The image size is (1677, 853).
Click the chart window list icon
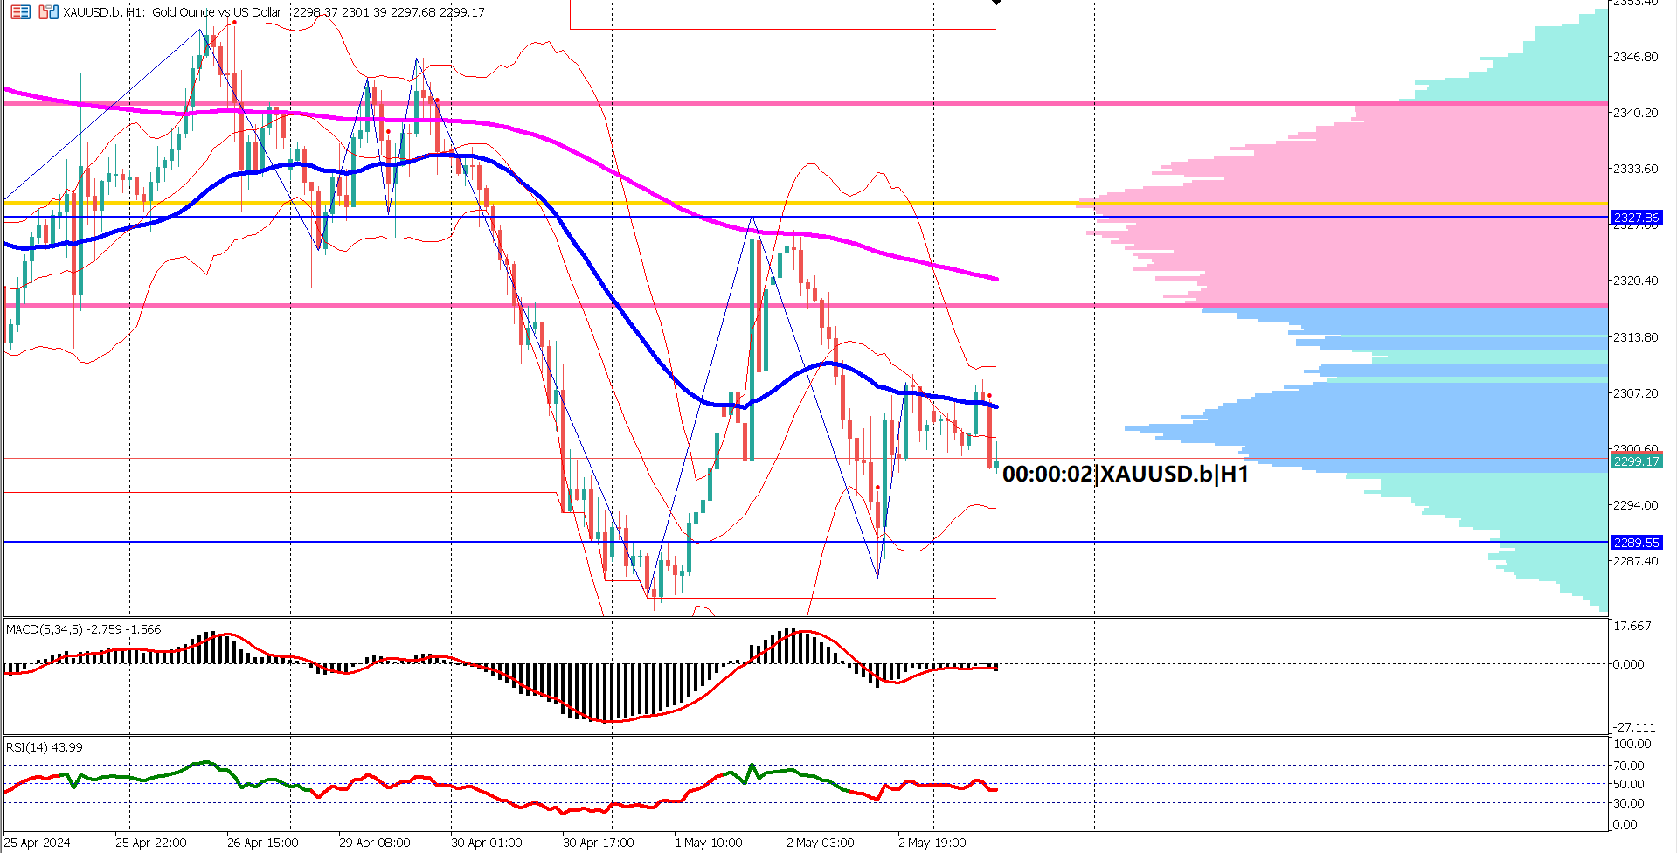point(20,12)
